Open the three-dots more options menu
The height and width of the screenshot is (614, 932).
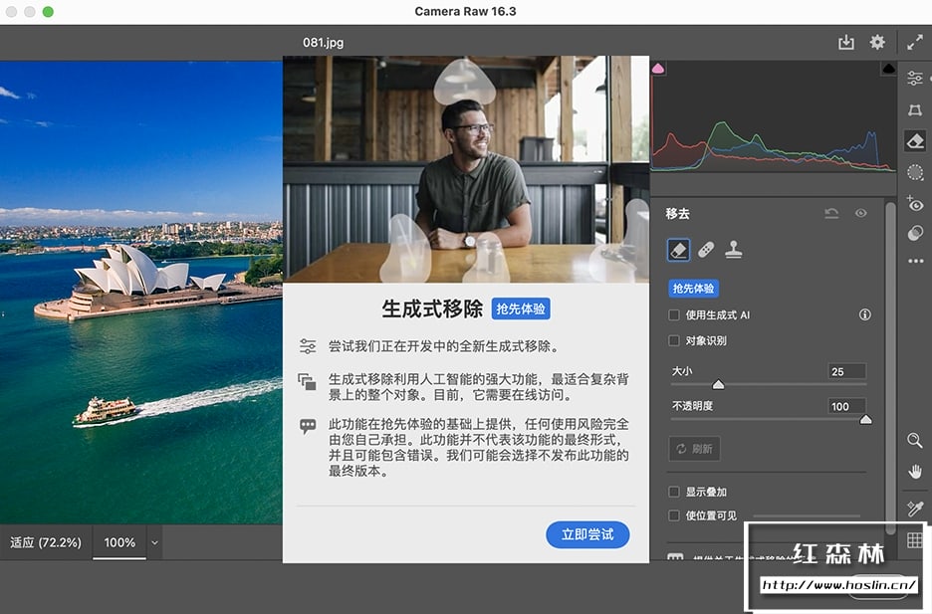click(915, 262)
